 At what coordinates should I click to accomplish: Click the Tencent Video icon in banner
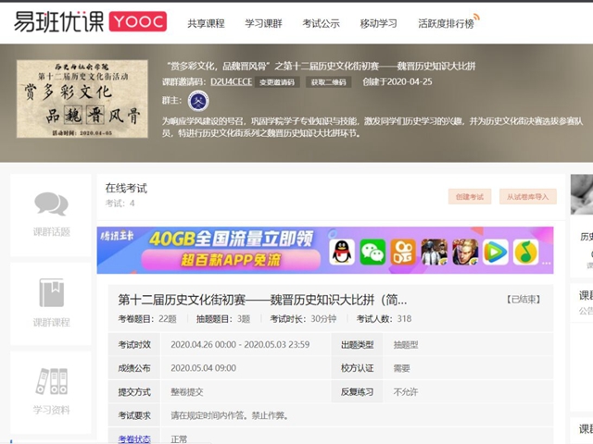coord(496,252)
